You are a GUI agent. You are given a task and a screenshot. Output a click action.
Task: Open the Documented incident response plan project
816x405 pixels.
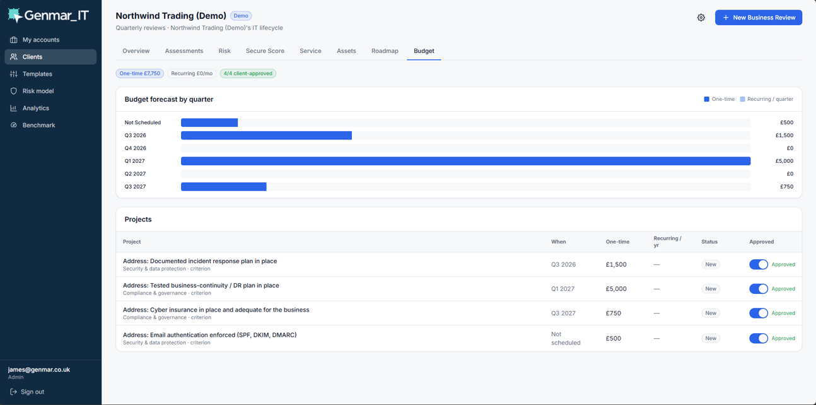coord(200,261)
